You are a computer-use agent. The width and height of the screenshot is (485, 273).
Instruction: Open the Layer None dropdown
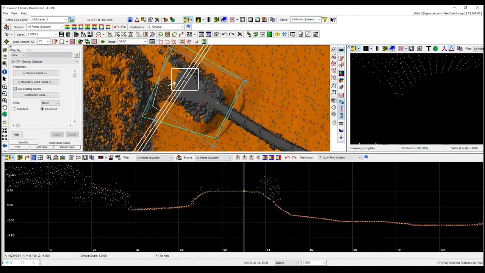pyautogui.click(x=42, y=34)
